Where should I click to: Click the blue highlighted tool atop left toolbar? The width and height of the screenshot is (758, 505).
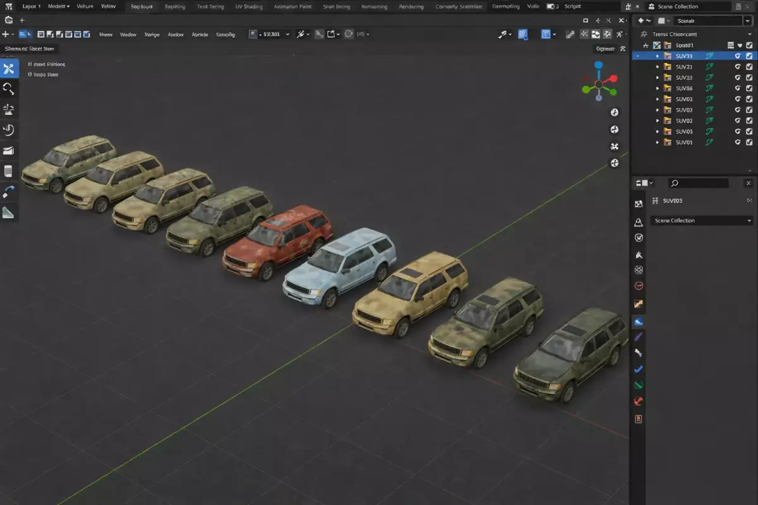(x=9, y=69)
